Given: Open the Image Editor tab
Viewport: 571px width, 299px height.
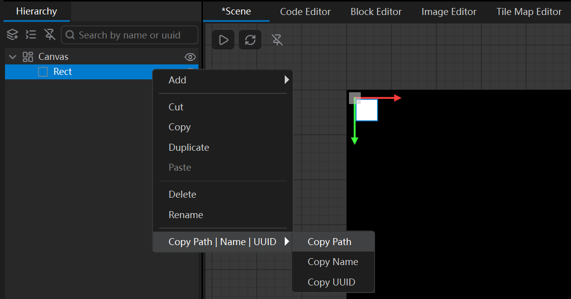Looking at the screenshot, I should coord(449,11).
